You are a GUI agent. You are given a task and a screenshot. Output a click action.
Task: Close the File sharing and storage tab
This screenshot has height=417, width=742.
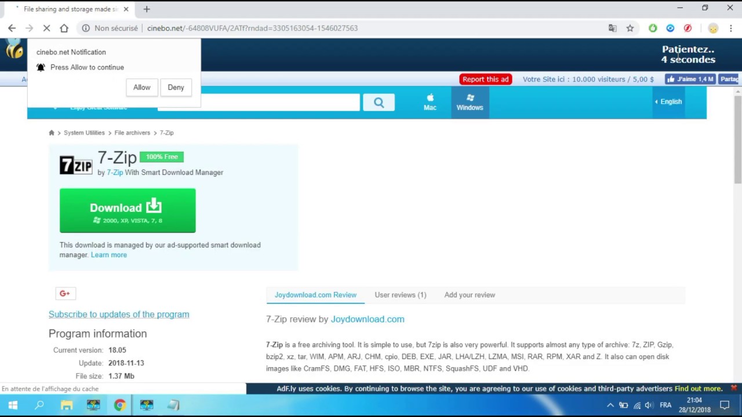(126, 9)
